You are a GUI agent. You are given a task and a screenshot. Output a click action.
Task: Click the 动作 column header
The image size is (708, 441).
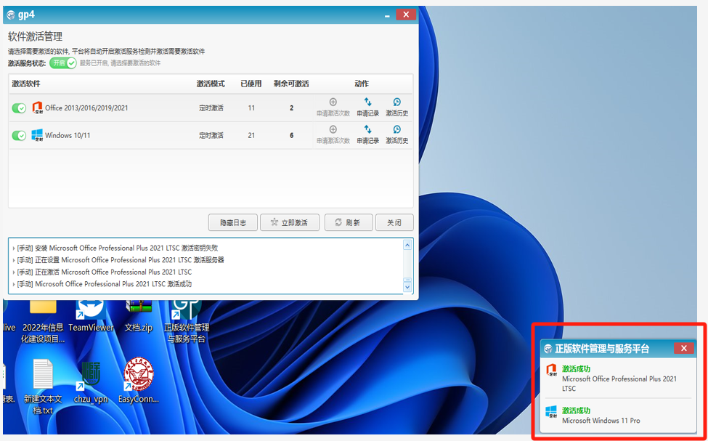(x=362, y=84)
